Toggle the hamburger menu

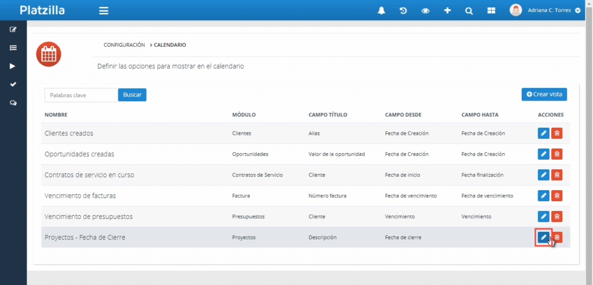coord(104,10)
